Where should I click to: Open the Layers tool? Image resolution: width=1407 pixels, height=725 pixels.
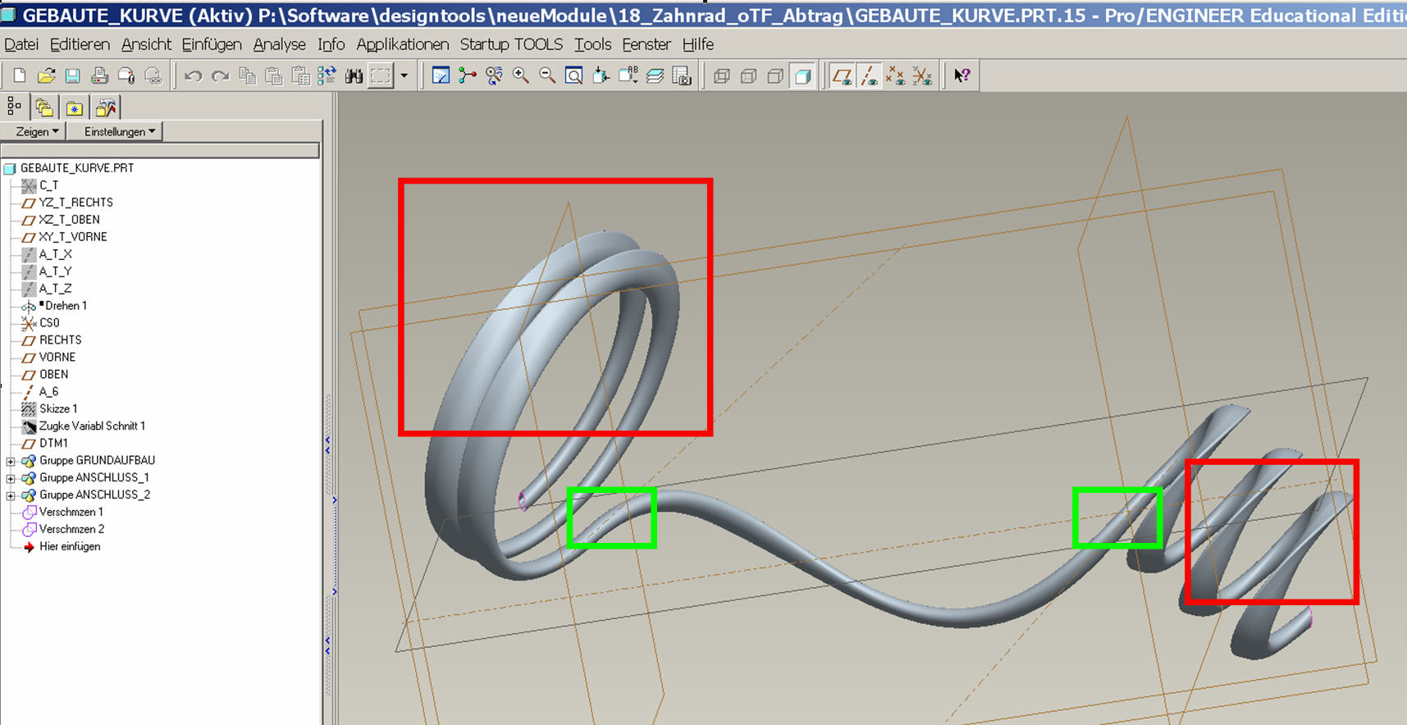(x=655, y=76)
